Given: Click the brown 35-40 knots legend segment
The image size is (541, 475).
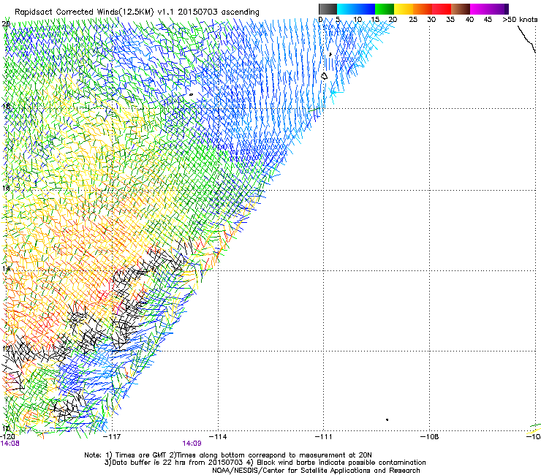Looking at the screenshot, I should pyautogui.click(x=461, y=9).
